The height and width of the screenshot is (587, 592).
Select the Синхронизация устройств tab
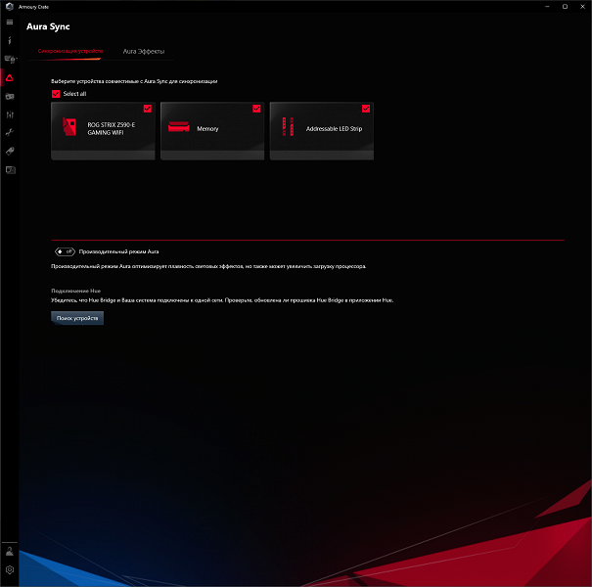click(70, 51)
